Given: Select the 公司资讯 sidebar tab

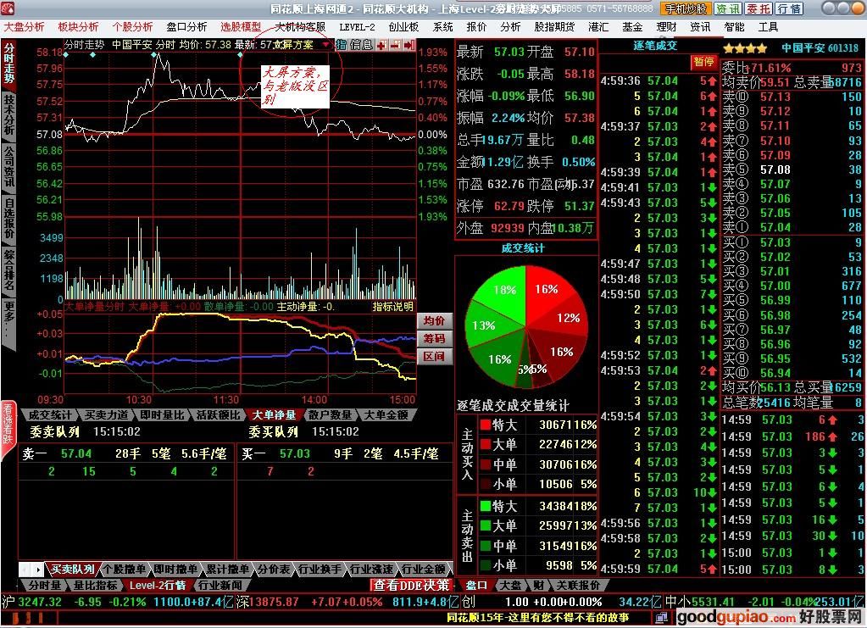Looking at the screenshot, I should [x=8, y=167].
